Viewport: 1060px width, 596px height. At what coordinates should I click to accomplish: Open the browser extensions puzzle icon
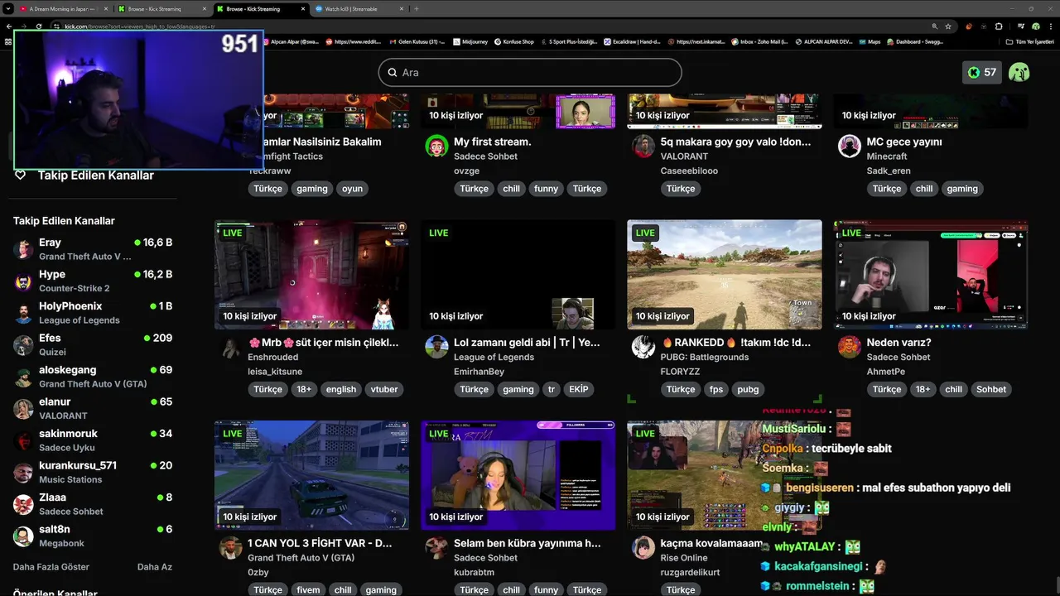pyautogui.click(x=999, y=26)
